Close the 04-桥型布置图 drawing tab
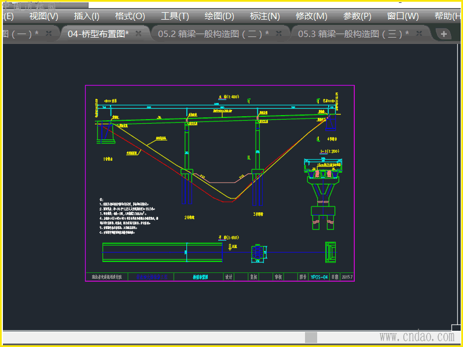 click(138, 34)
